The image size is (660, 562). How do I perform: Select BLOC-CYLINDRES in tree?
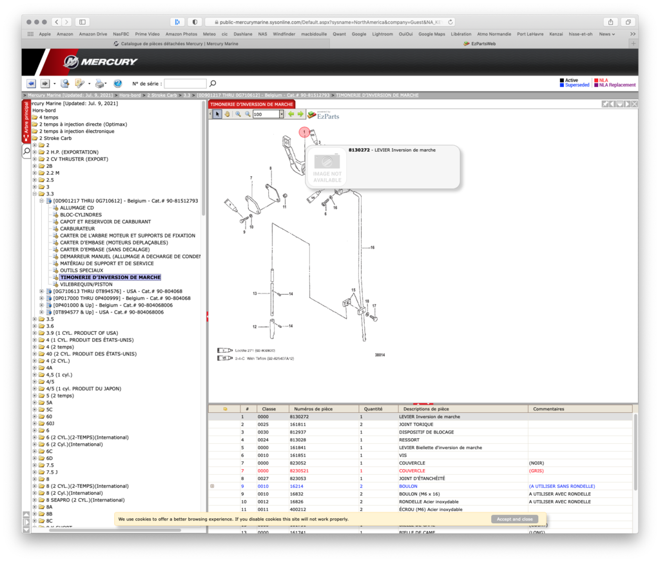click(x=81, y=214)
